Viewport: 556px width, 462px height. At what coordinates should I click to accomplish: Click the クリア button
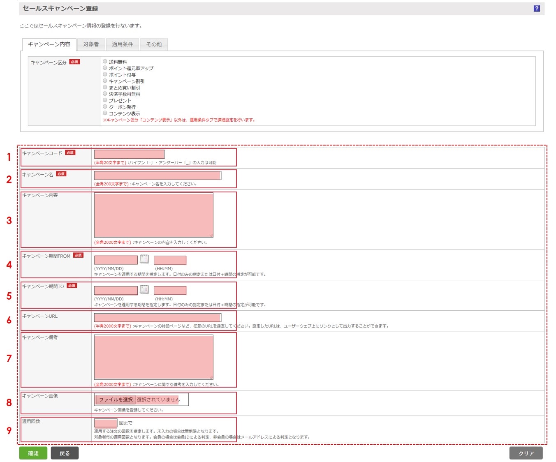(526, 453)
